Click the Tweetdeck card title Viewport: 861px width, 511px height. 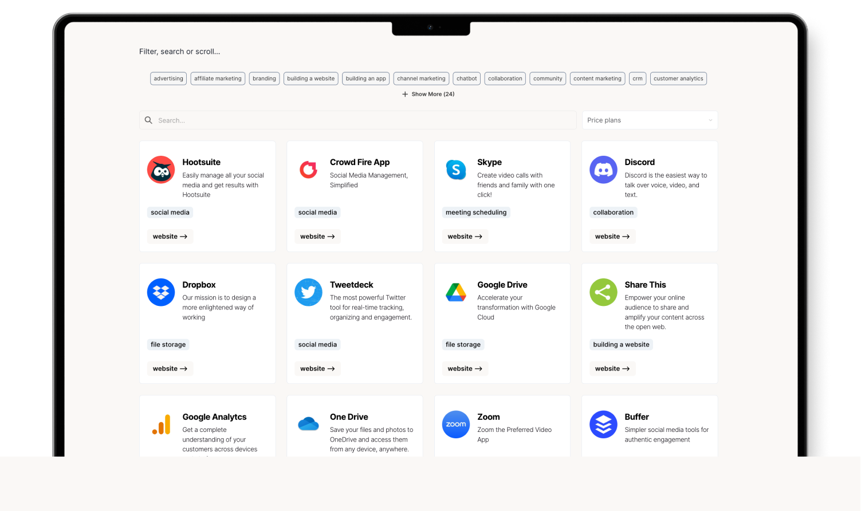[x=352, y=285]
